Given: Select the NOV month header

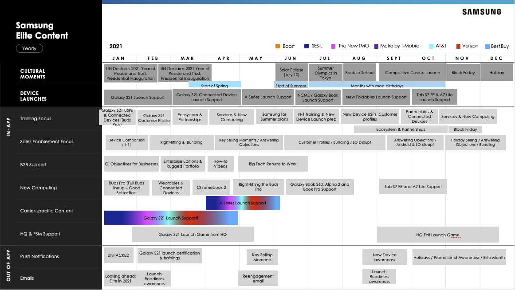Looking at the screenshot, I should pyautogui.click(x=462, y=58).
